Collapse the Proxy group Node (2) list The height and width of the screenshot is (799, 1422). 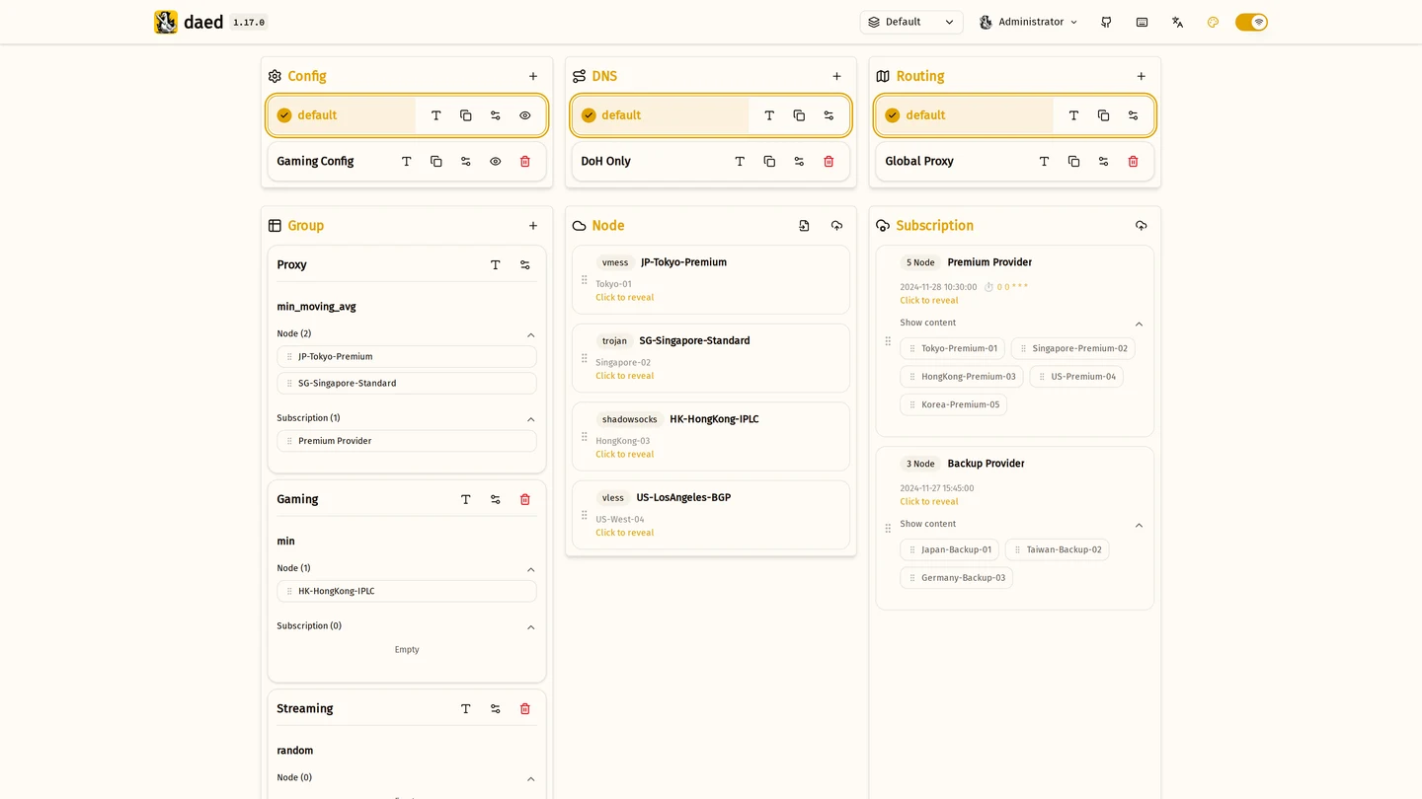tap(530, 335)
